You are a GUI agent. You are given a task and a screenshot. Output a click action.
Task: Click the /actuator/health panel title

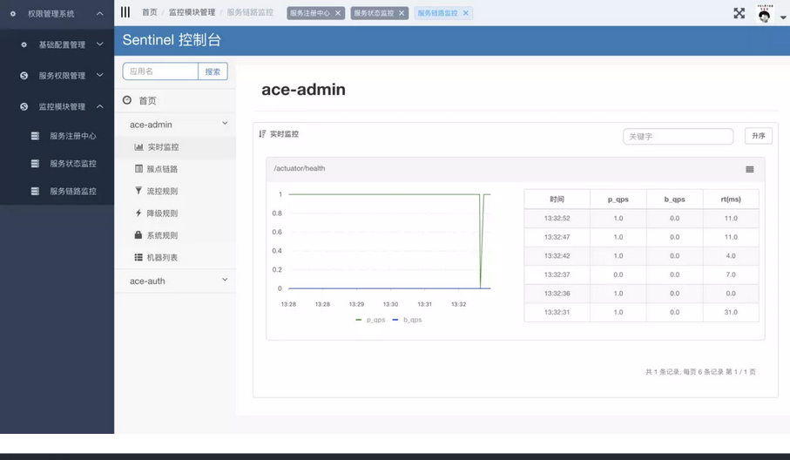pyautogui.click(x=300, y=168)
